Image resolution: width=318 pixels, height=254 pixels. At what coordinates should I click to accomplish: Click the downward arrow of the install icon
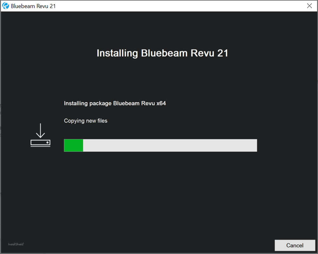[40, 130]
